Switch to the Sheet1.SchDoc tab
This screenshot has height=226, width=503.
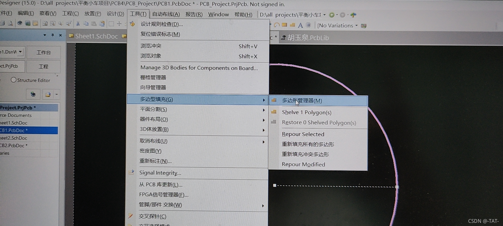(x=94, y=36)
